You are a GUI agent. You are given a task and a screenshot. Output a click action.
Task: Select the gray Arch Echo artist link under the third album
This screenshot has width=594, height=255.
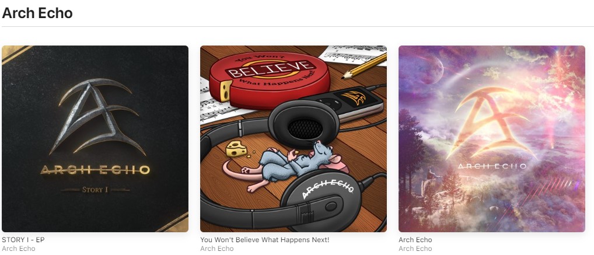tap(415, 249)
